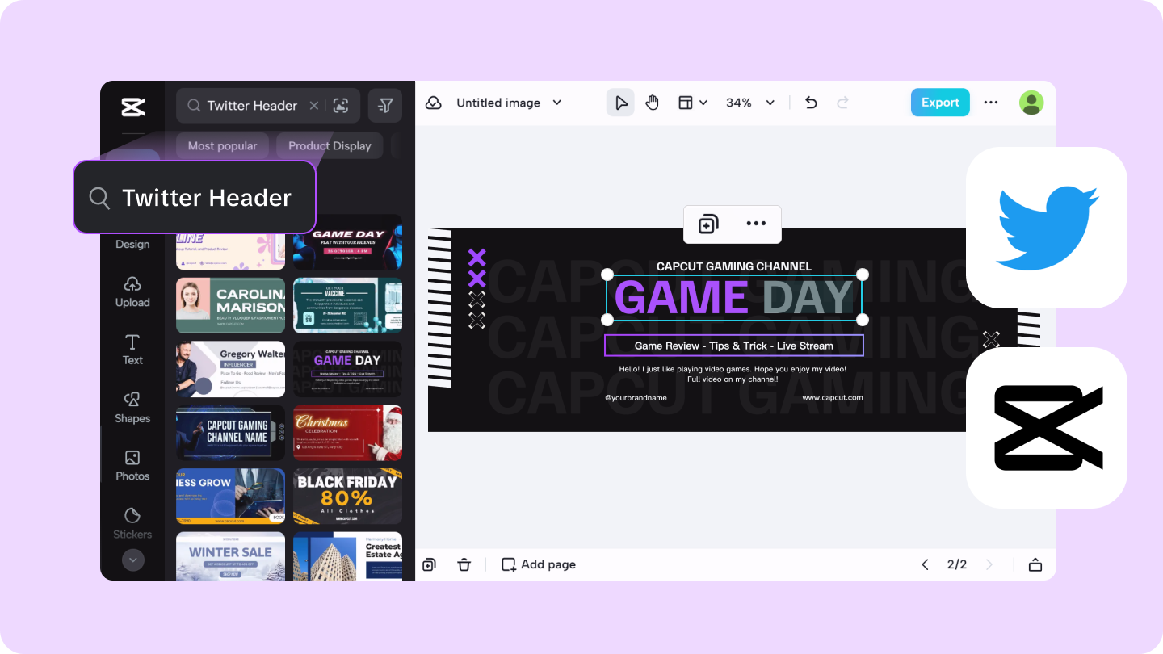Select the Most popular category tab
The image size is (1163, 654).
[222, 145]
